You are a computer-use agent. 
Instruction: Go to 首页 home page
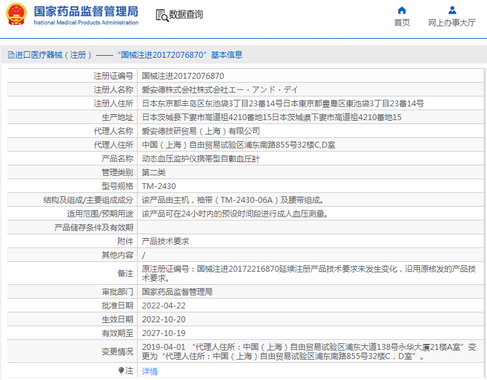[402, 22]
